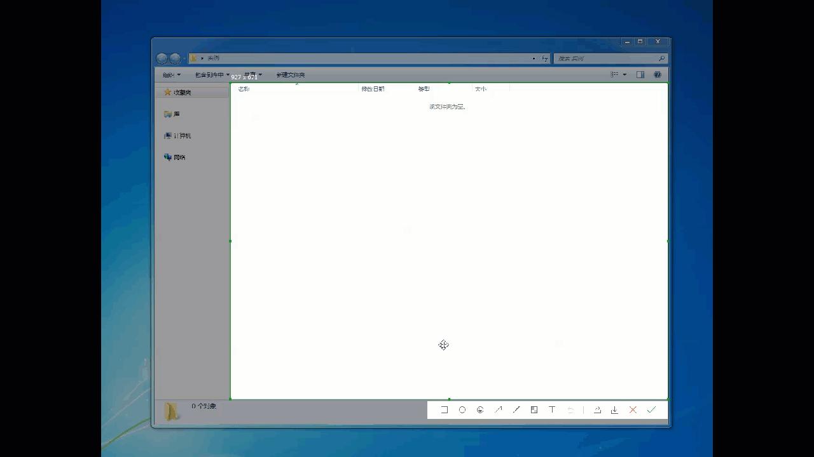Viewport: 814px width, 457px height.
Task: Save the screenshot with the download icon
Action: pyautogui.click(x=614, y=410)
